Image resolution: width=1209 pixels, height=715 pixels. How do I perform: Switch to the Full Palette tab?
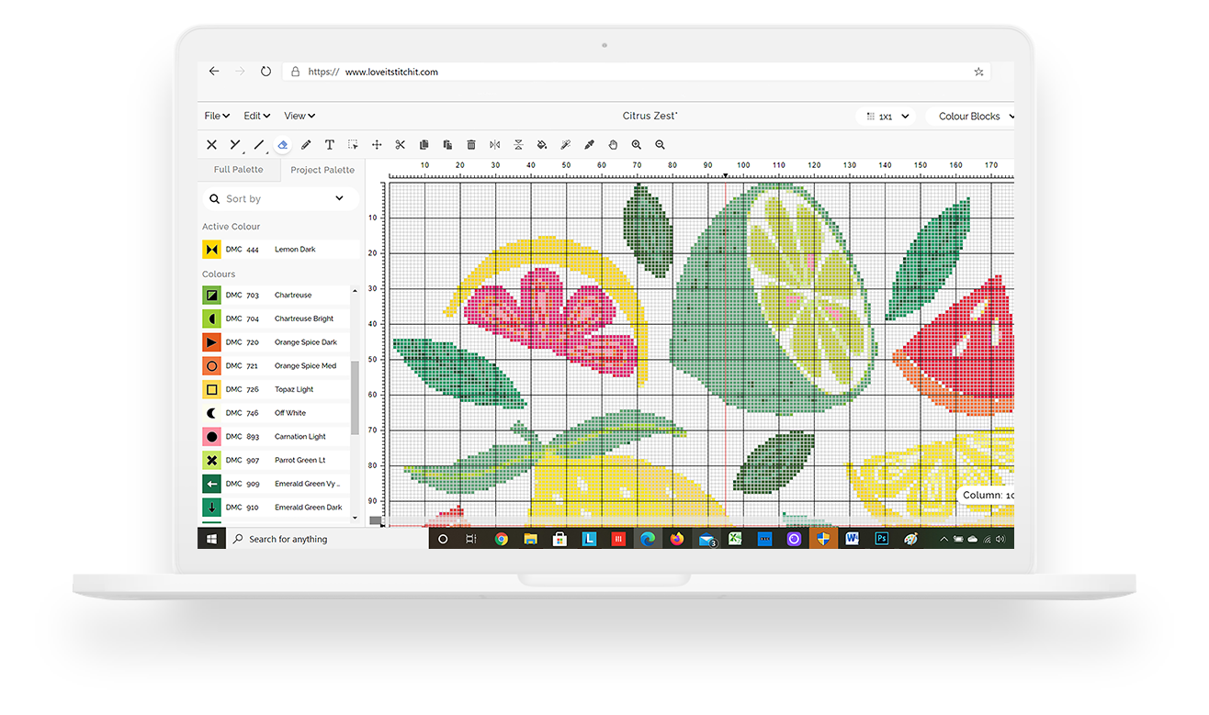pos(238,170)
